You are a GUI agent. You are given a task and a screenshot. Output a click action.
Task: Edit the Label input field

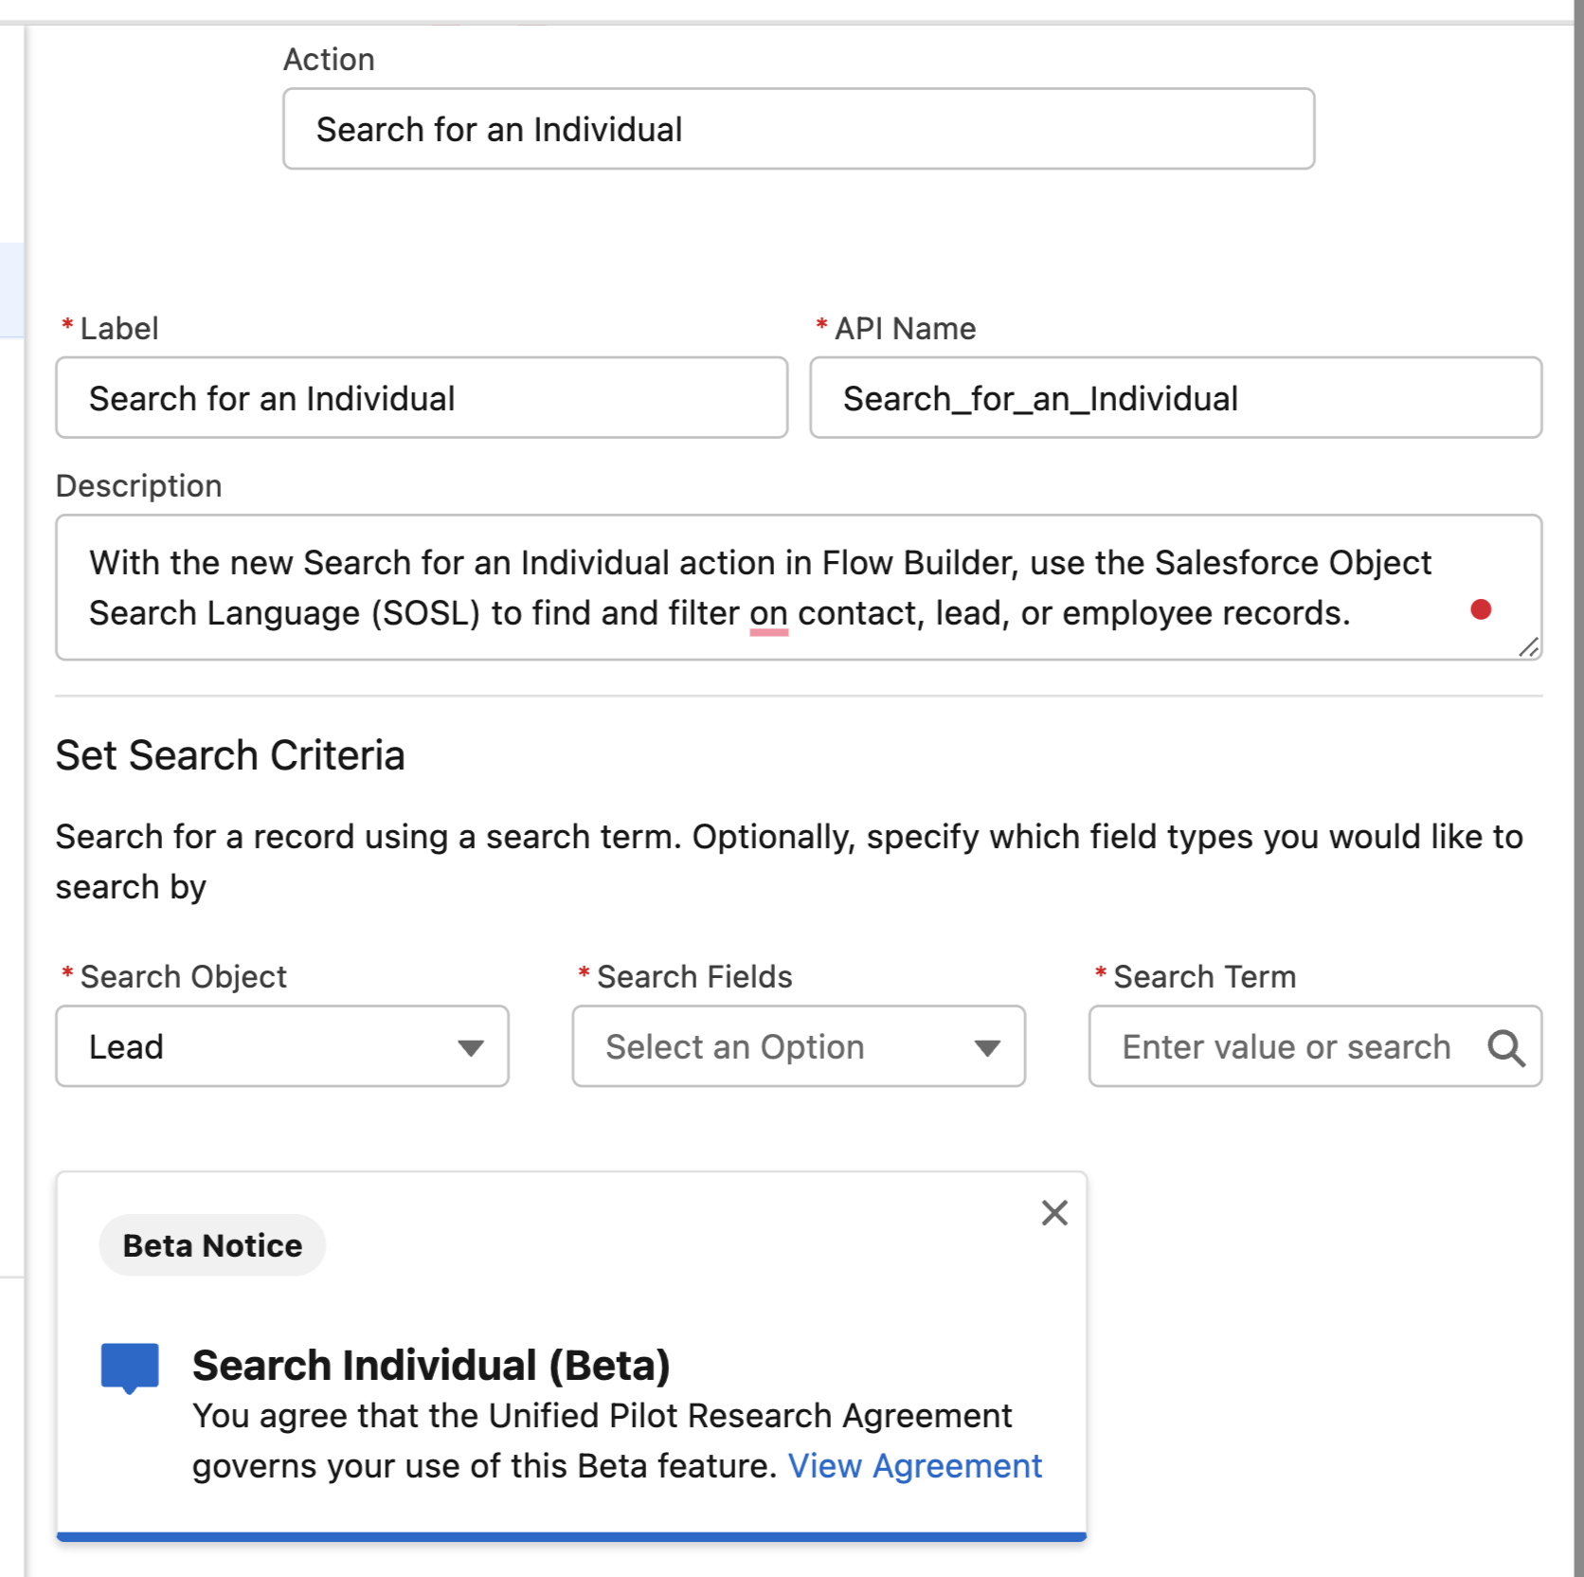click(x=422, y=398)
